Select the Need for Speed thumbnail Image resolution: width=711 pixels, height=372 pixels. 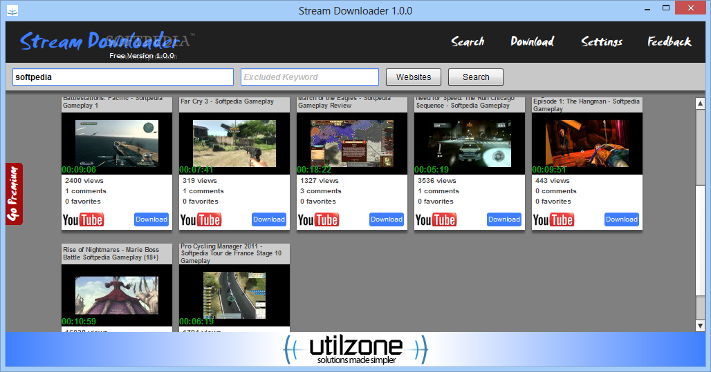(x=470, y=144)
